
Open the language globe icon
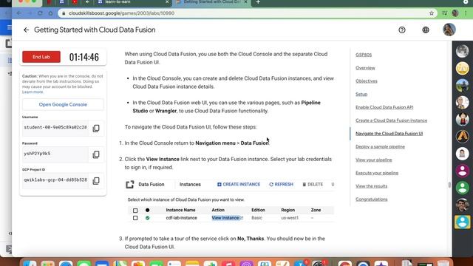click(x=426, y=30)
